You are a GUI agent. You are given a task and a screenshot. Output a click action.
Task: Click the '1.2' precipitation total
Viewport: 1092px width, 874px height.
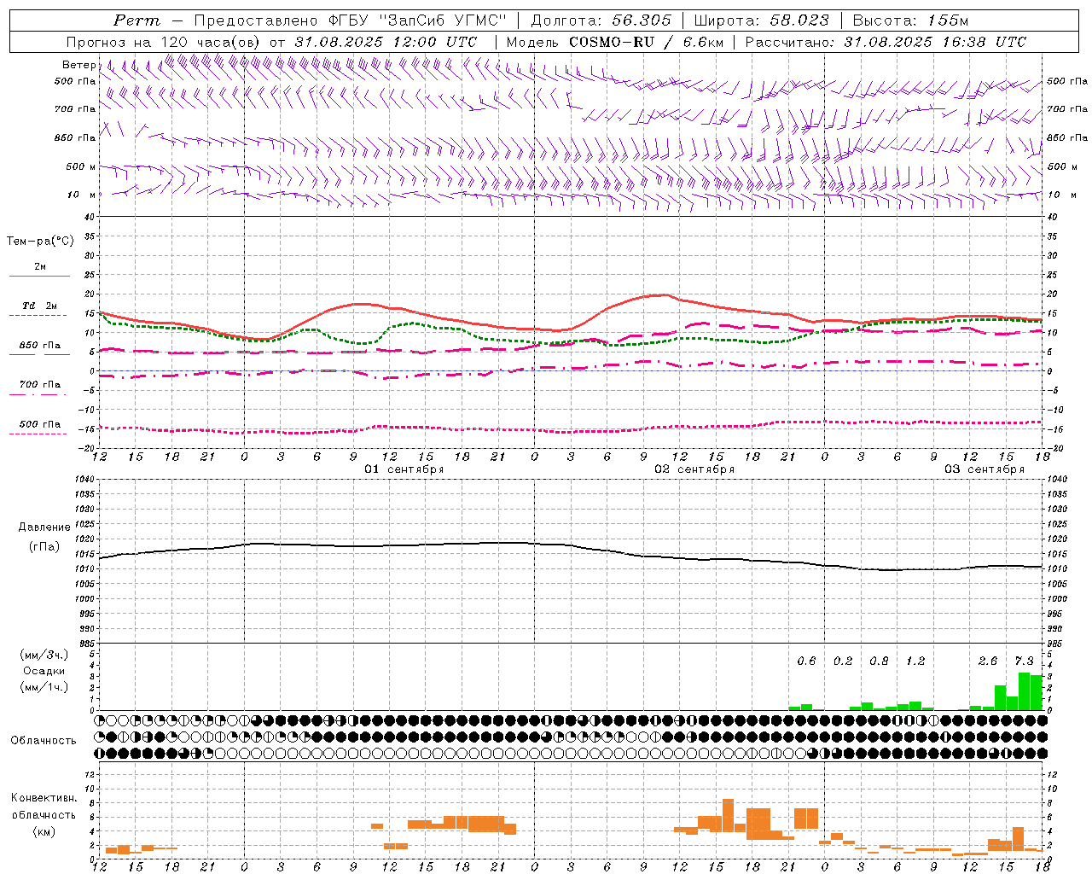[915, 661]
